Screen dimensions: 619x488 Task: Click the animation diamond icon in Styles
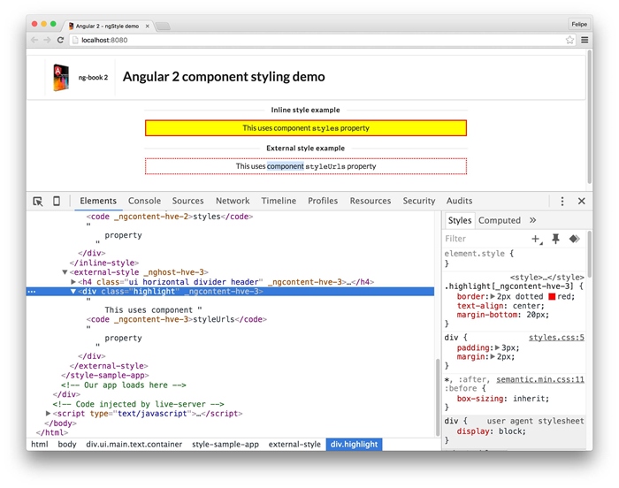(574, 239)
